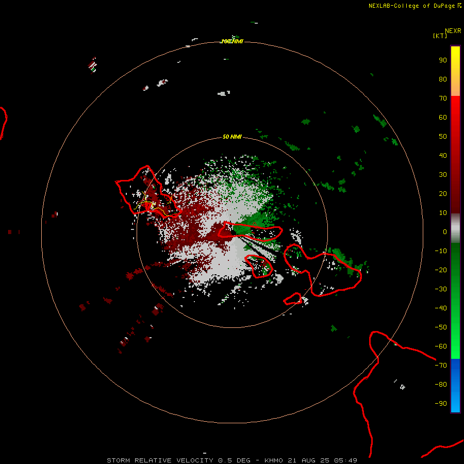Viewport: 464px width, 464px height.
Task: Click the NEXR label above the color scale
Action: 453,31
